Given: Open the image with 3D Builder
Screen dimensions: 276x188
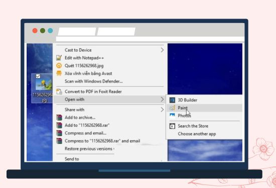Looking at the screenshot, I should click(205, 100).
